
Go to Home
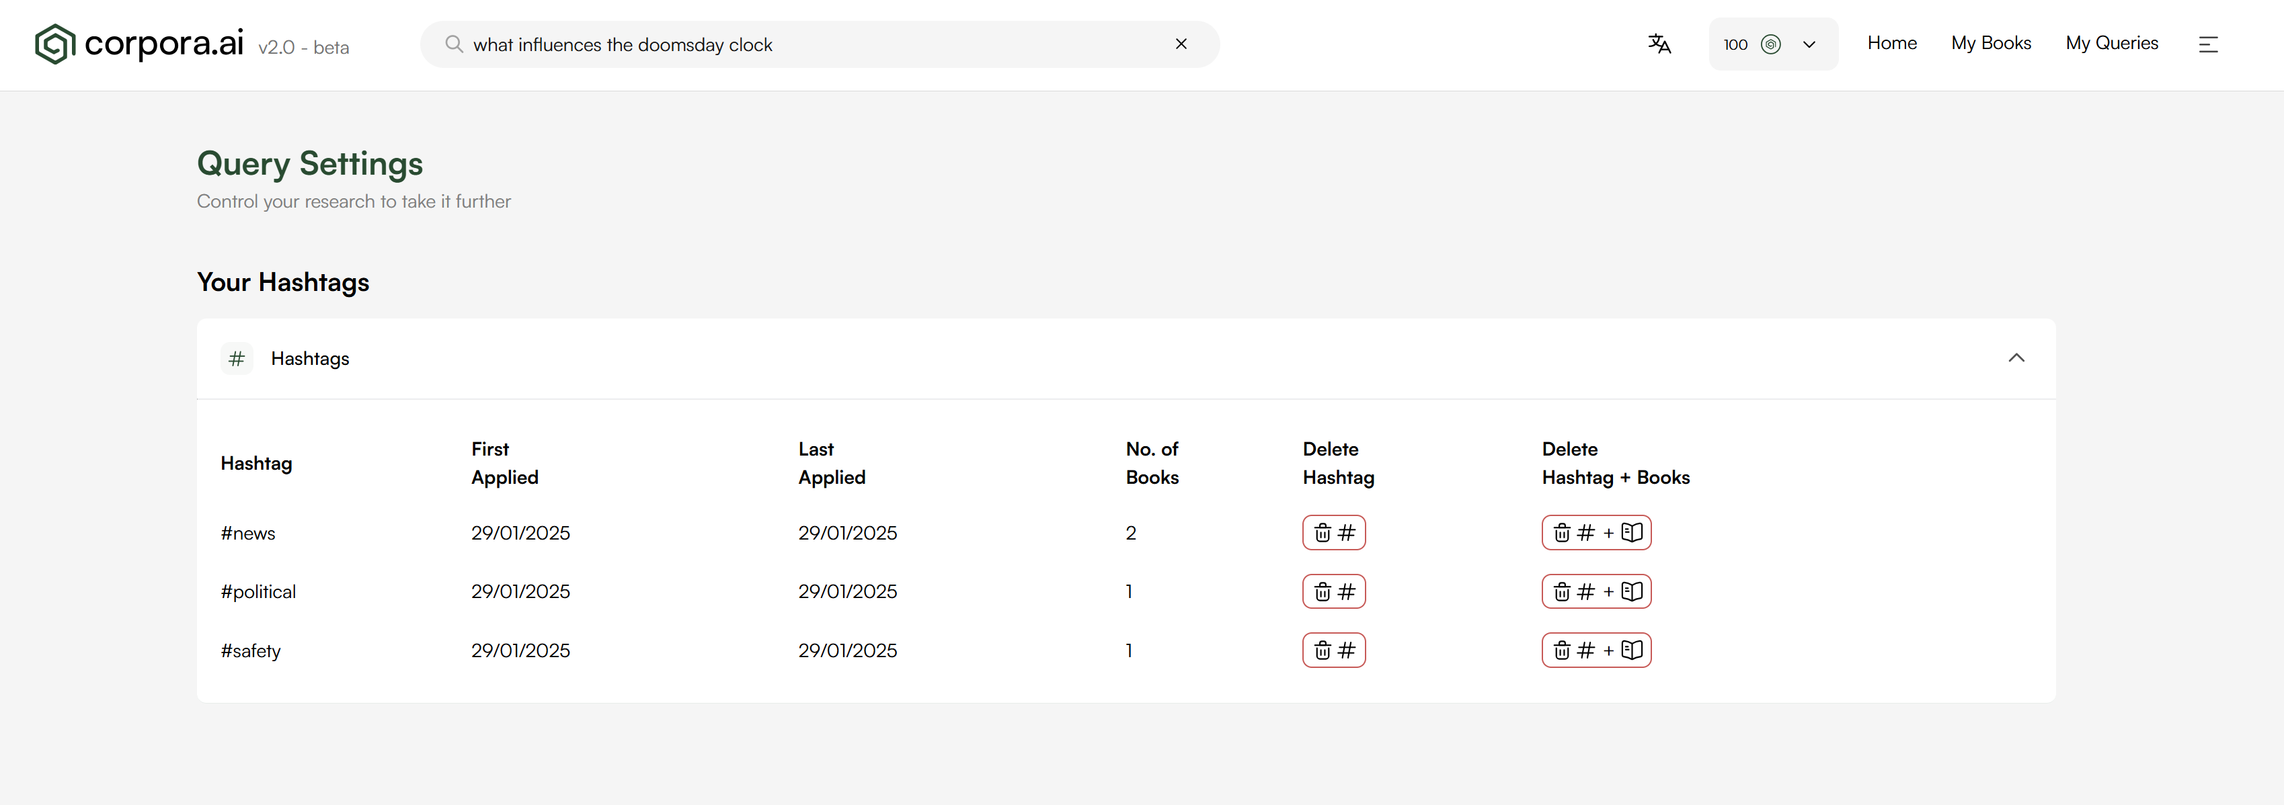pos(1891,44)
